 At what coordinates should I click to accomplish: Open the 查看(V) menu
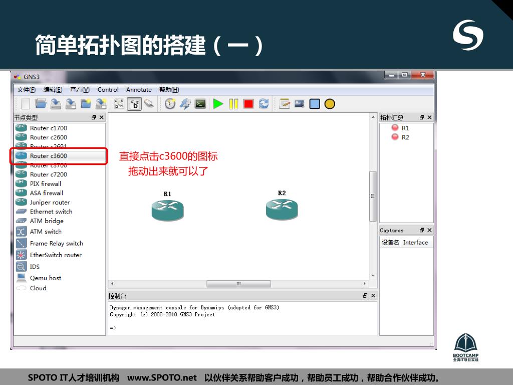tap(80, 90)
